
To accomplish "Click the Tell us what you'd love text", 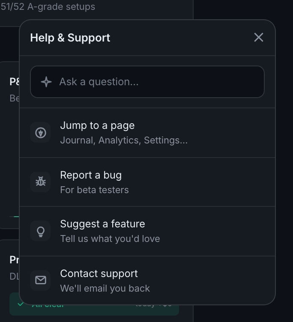I will (x=110, y=239).
